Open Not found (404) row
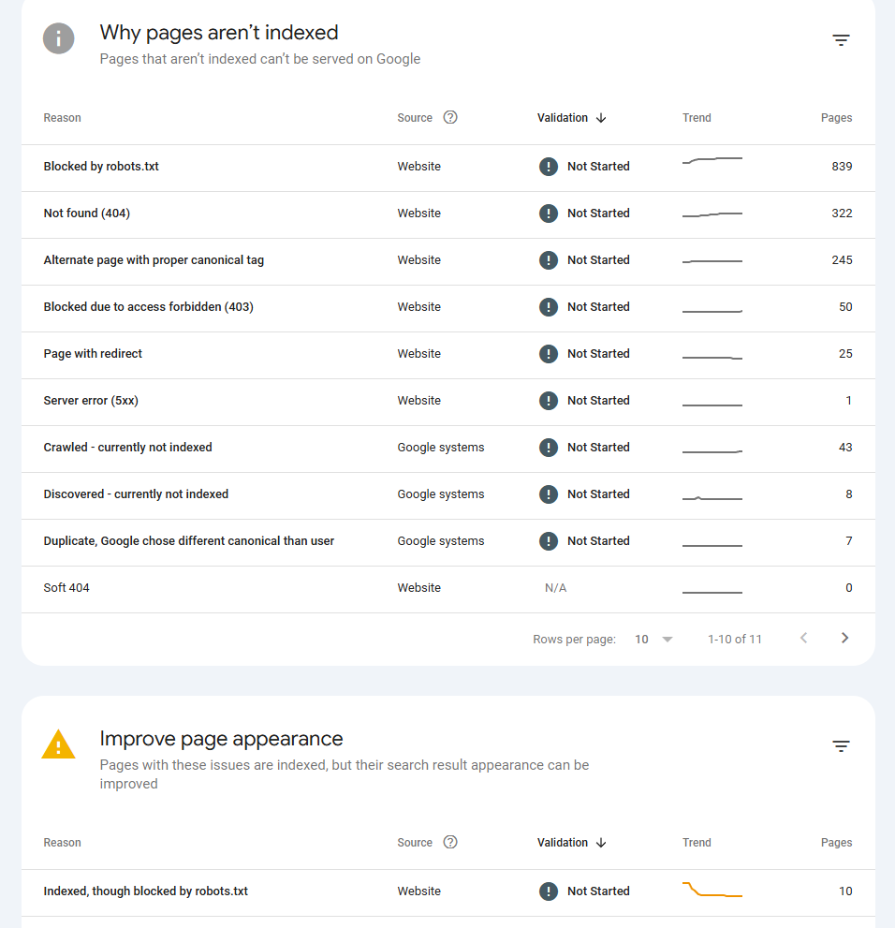895x928 pixels. click(x=87, y=214)
